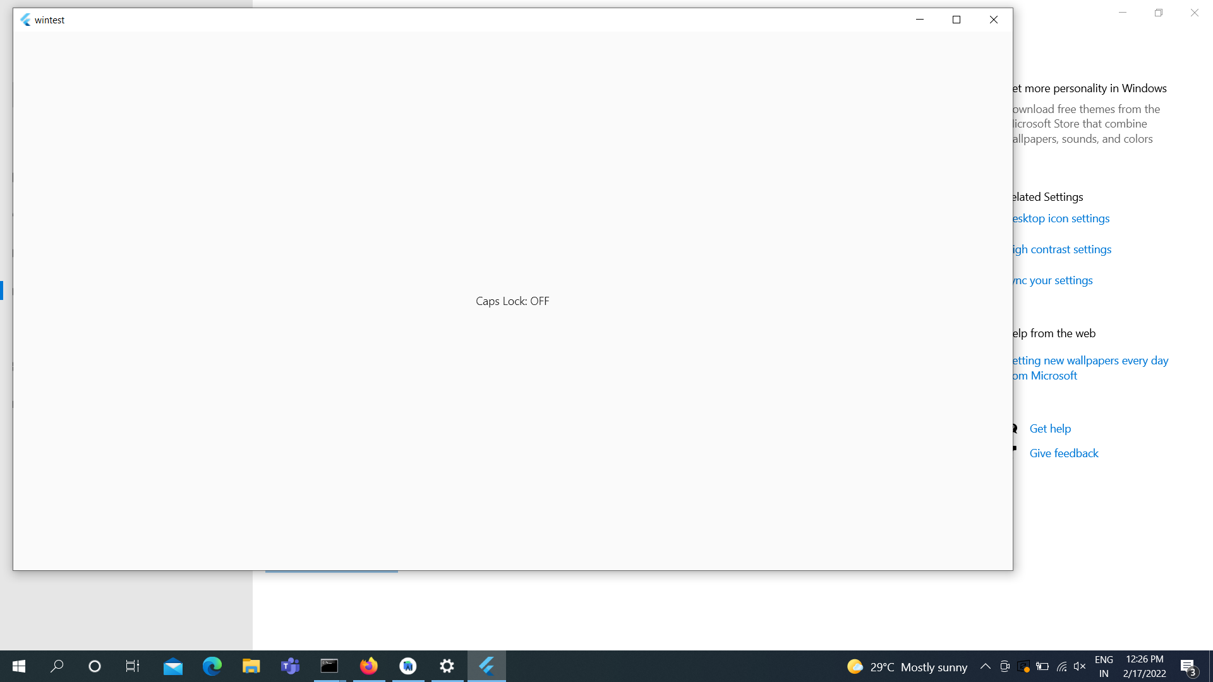Expand hidden system tray icons

(x=985, y=666)
